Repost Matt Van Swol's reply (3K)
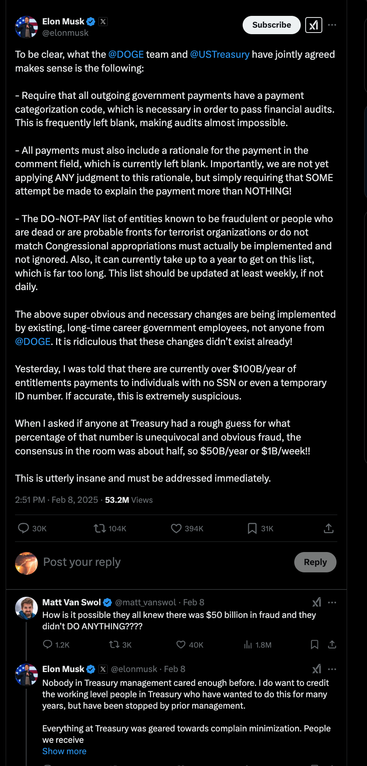 coord(114,644)
